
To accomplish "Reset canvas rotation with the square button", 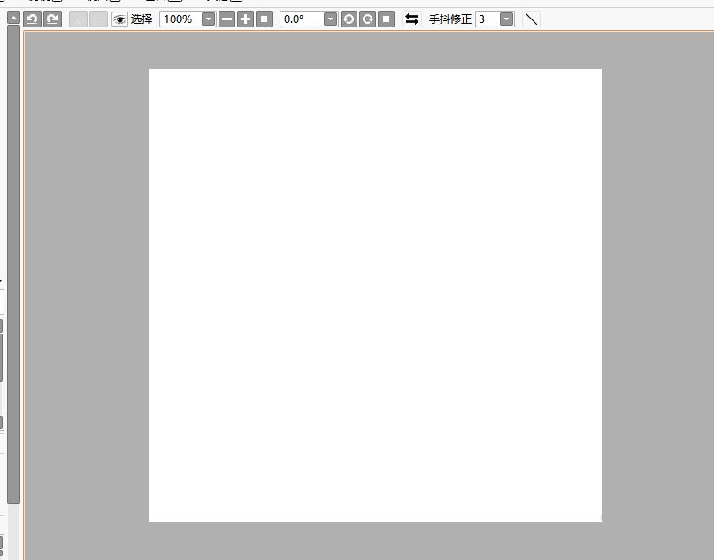I will (x=386, y=19).
